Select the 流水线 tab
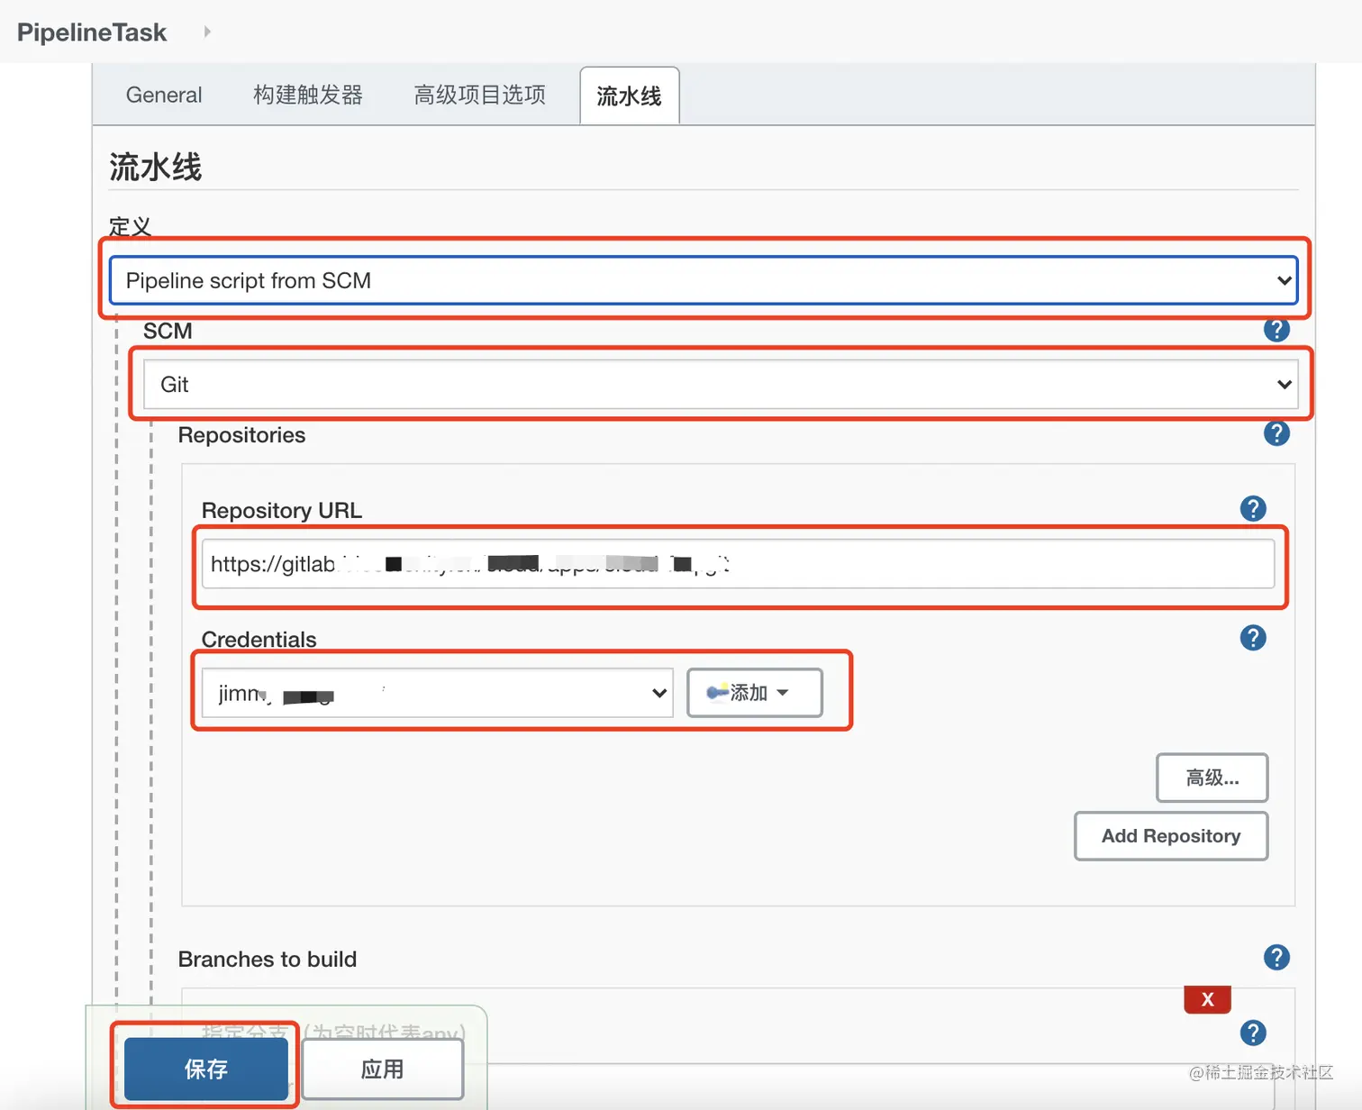Viewport: 1362px width, 1110px height. click(x=630, y=96)
